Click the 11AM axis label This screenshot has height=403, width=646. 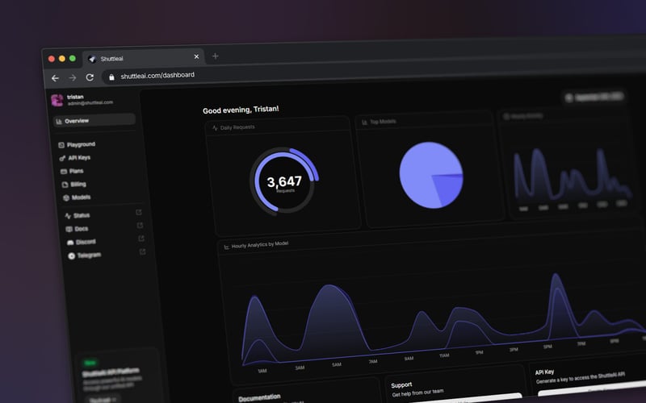(444, 355)
